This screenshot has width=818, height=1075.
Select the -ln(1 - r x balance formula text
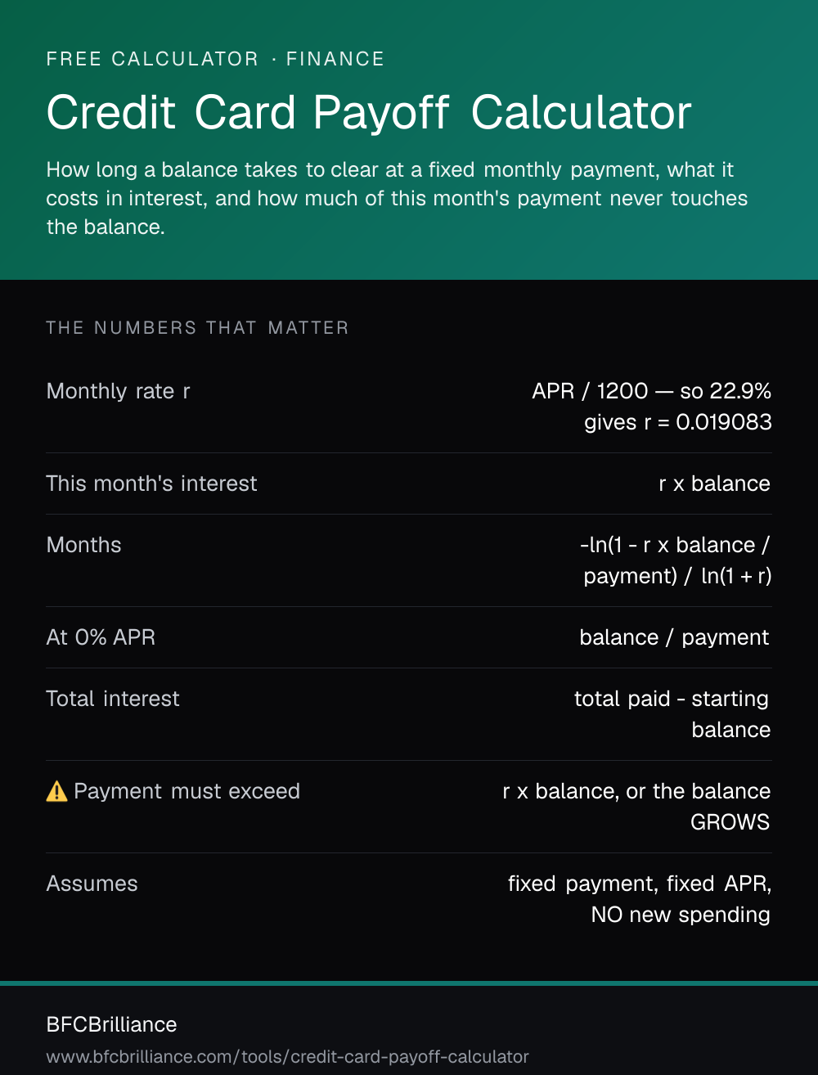[x=667, y=545]
